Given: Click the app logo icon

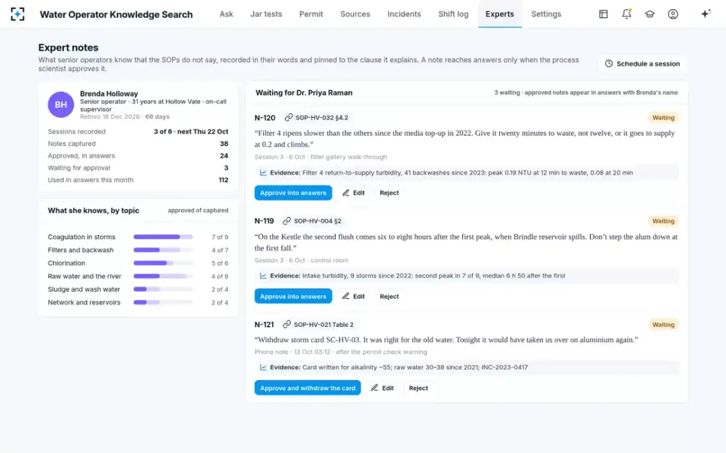Looking at the screenshot, I should (x=18, y=14).
